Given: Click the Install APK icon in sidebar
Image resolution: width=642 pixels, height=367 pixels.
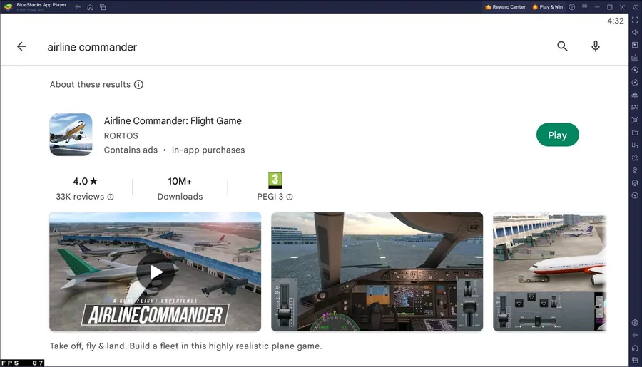Looking at the screenshot, I should click(635, 108).
